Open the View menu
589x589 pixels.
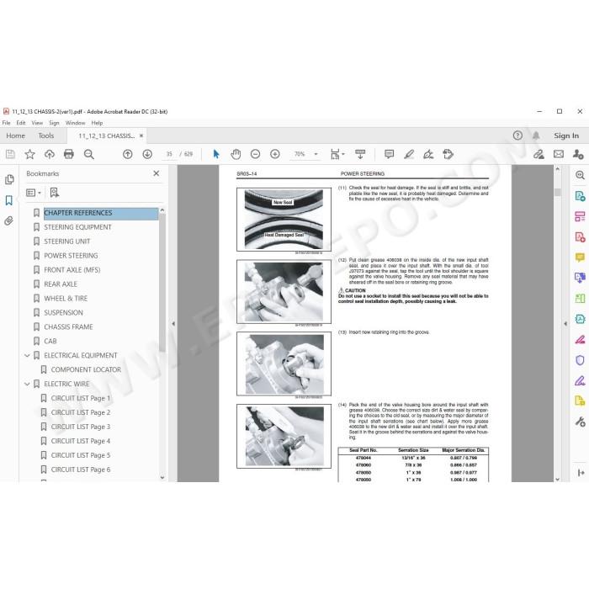[x=37, y=123]
